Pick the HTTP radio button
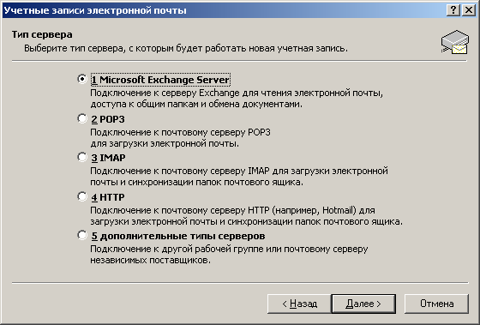Screen dimensions: 480x325 click(82, 196)
